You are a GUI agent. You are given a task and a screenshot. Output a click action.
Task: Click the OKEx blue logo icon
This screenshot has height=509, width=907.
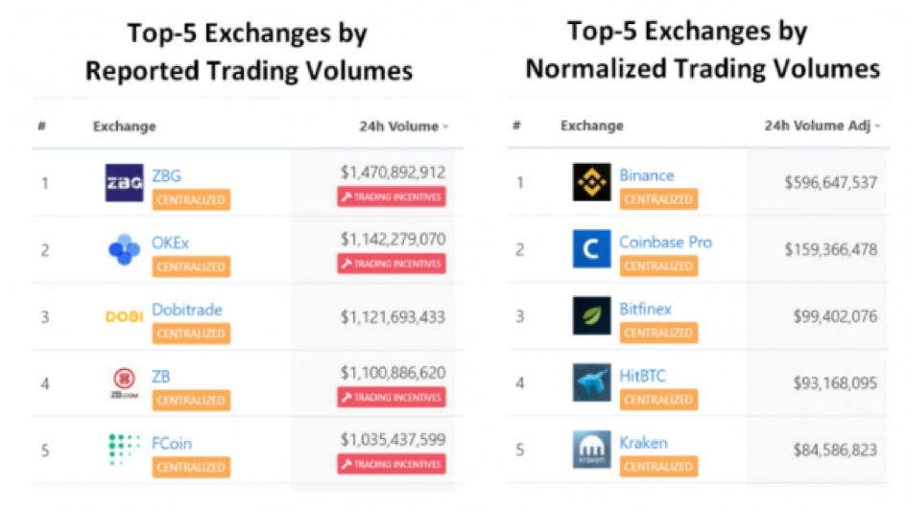(124, 249)
